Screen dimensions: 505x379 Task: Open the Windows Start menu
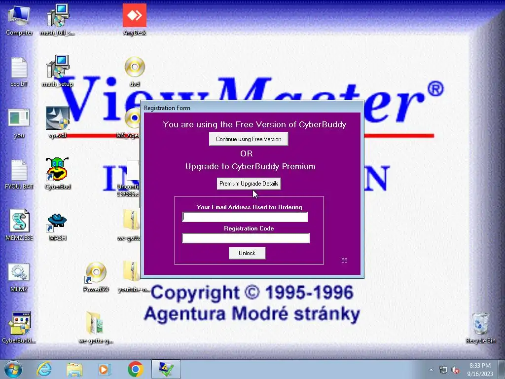[13, 369]
